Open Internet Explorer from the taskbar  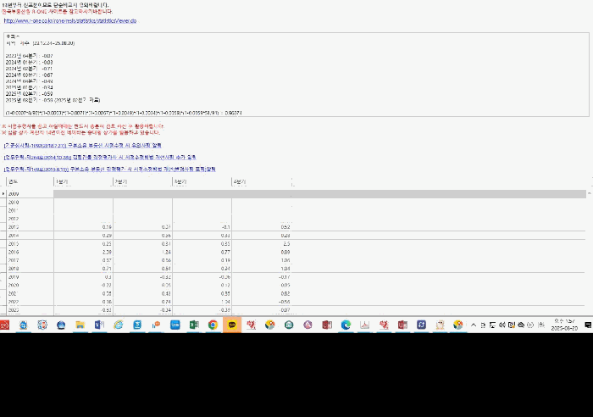click(x=119, y=325)
